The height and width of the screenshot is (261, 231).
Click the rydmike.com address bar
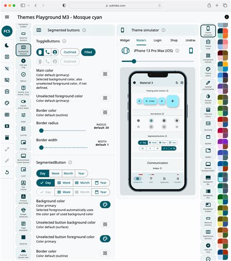(x=116, y=6)
